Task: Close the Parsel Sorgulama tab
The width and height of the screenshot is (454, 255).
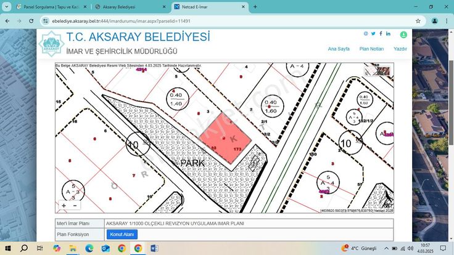Action: 85,7
